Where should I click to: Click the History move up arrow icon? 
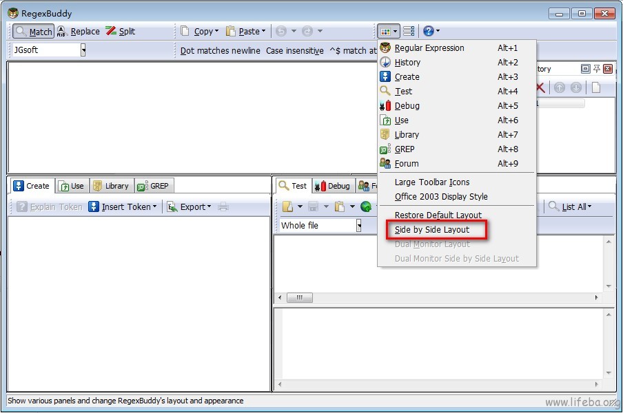click(x=560, y=87)
